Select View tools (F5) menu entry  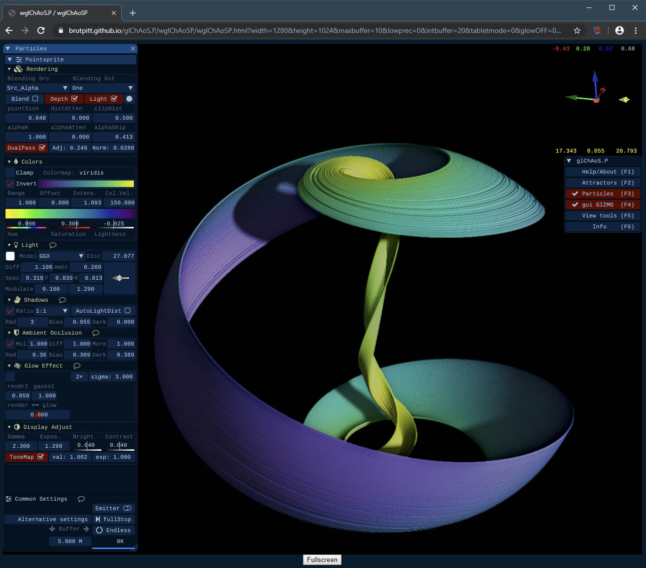pos(603,216)
